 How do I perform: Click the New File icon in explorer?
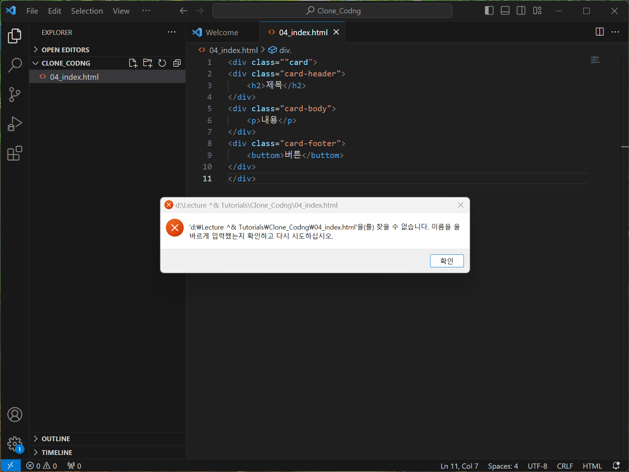coord(133,63)
